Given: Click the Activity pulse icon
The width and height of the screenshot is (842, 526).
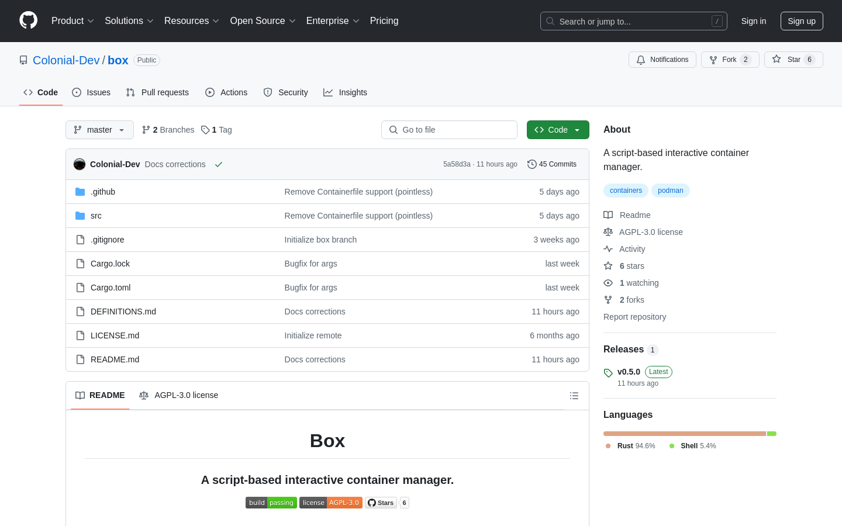Looking at the screenshot, I should tap(608, 249).
